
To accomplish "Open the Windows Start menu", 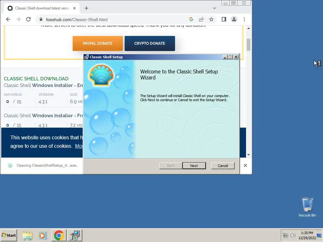I will pos(9,235).
